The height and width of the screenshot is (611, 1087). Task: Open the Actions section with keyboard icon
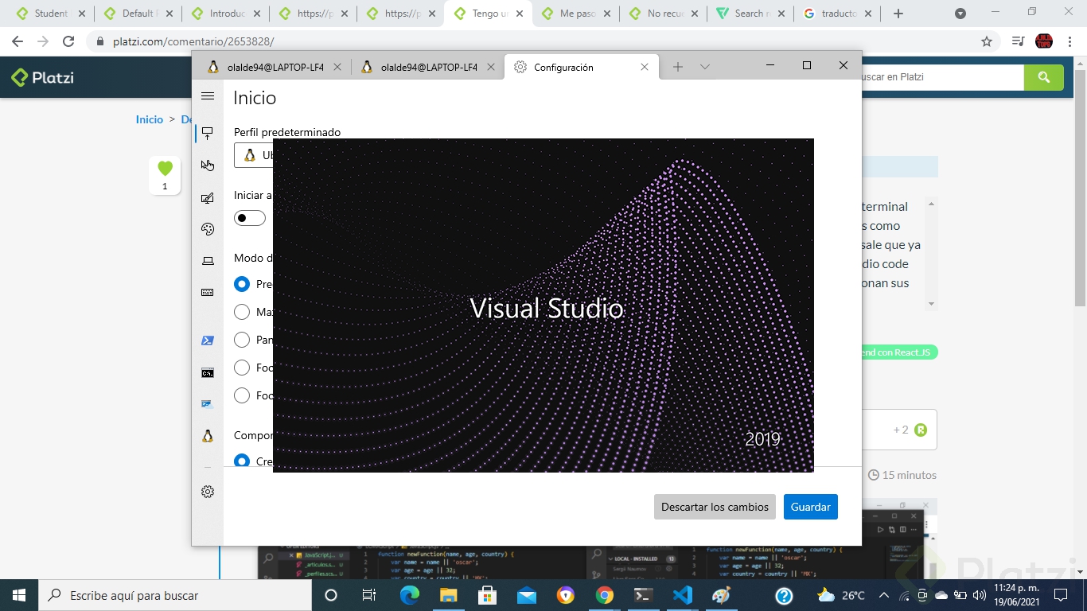208,293
